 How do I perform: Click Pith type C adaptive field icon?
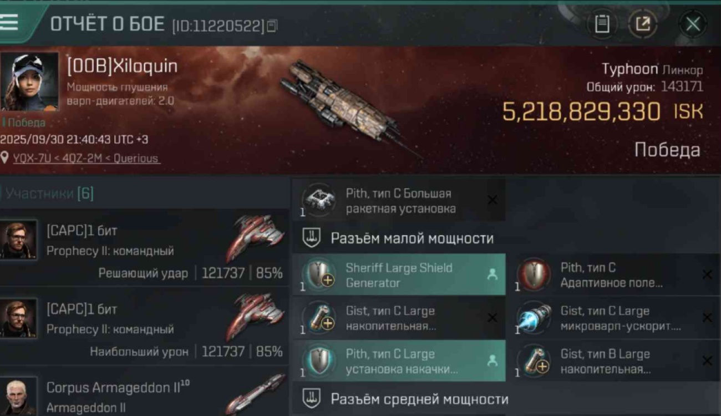click(x=534, y=275)
